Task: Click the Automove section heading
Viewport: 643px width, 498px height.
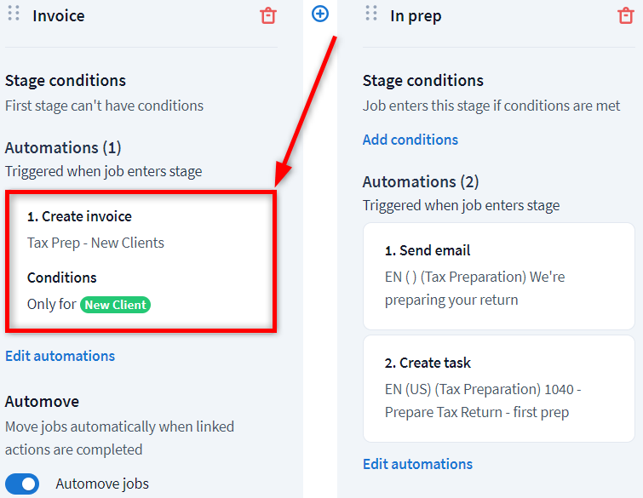Action: click(42, 401)
